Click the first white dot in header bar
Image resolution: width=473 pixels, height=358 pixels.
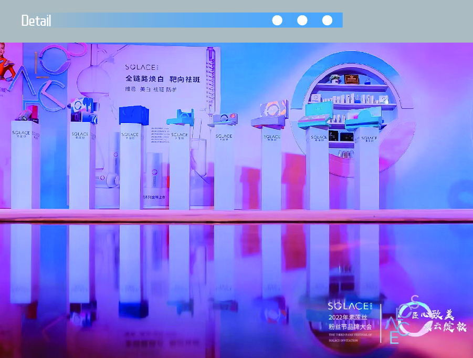[277, 21]
